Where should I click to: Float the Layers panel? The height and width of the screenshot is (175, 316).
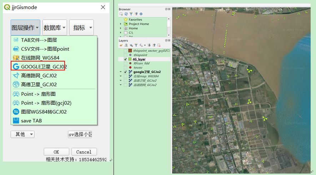click(166, 40)
